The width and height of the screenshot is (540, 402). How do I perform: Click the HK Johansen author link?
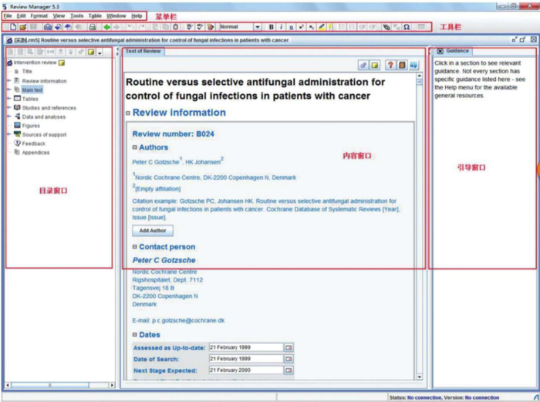(203, 162)
